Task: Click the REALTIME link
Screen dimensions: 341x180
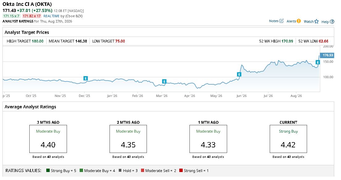Action: (51, 16)
